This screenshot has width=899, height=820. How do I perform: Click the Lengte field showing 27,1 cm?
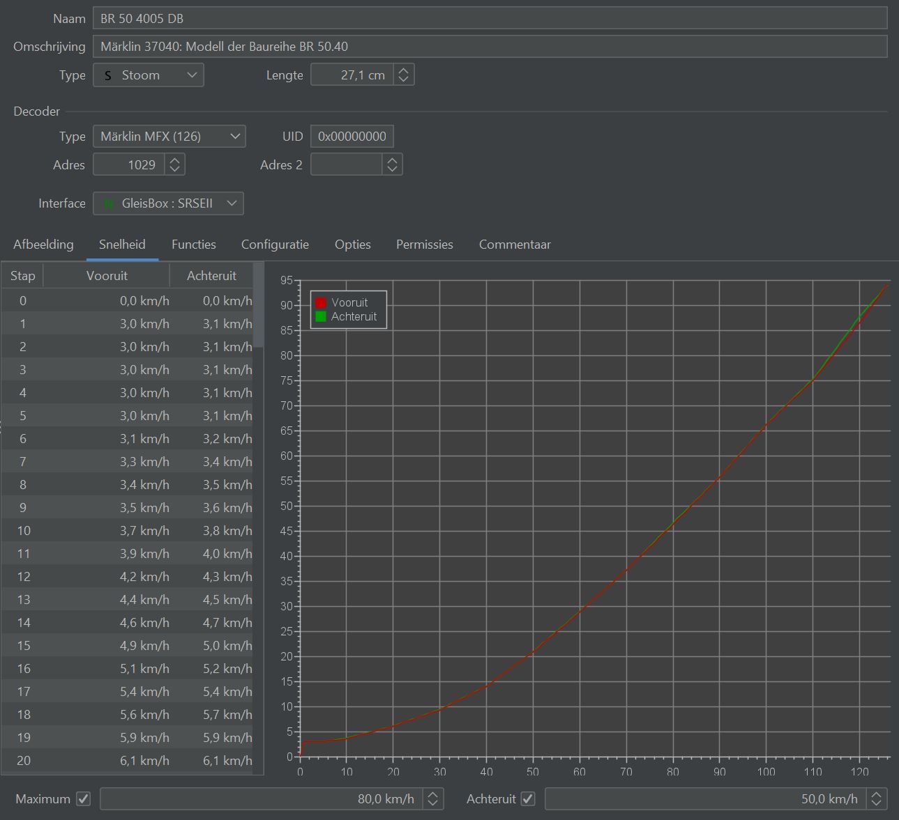[x=352, y=75]
